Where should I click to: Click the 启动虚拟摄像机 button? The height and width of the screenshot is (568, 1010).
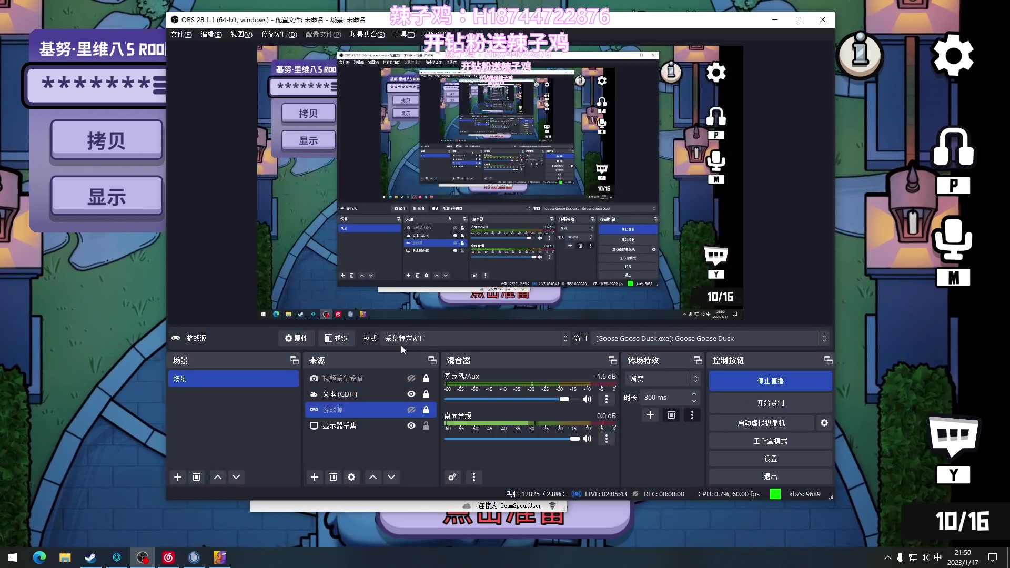coord(761,423)
